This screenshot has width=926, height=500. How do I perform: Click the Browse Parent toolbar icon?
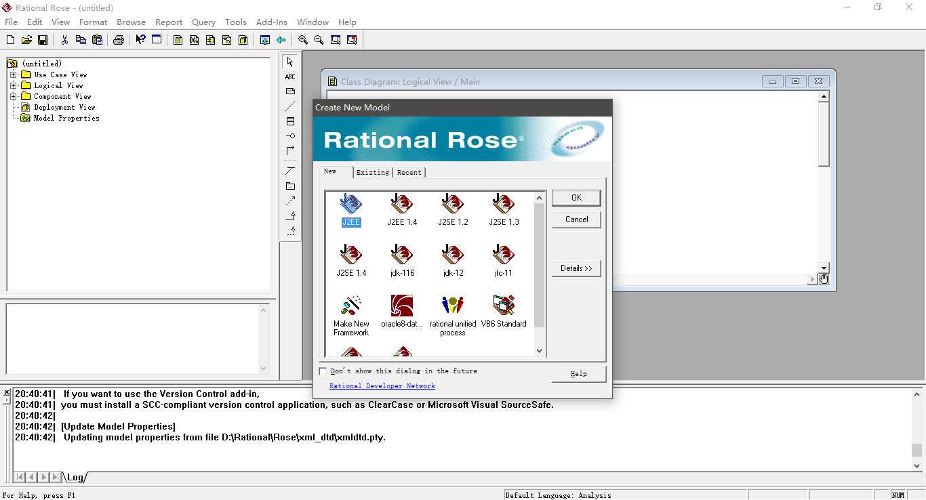point(264,40)
